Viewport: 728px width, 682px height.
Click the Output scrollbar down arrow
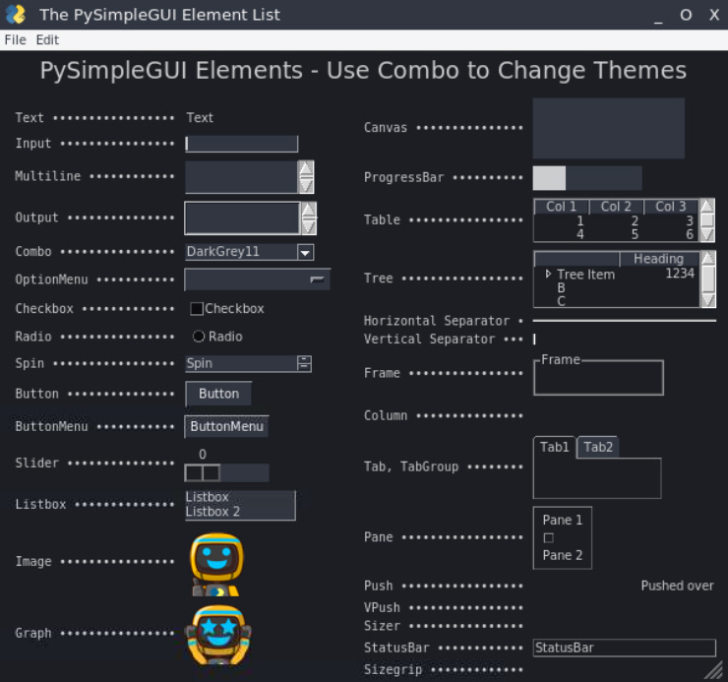click(309, 226)
